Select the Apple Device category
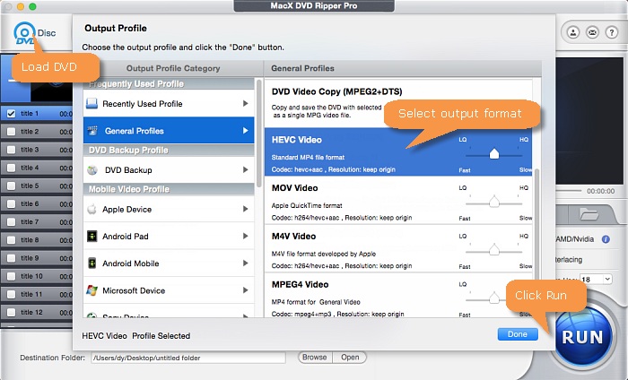This screenshot has width=628, height=380. point(169,209)
